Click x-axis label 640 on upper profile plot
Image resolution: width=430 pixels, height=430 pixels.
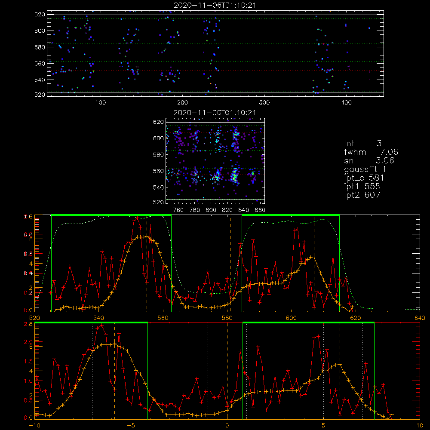pyautogui.click(x=420, y=318)
